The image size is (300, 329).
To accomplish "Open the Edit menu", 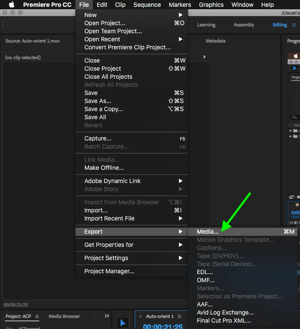I will coord(102,5).
